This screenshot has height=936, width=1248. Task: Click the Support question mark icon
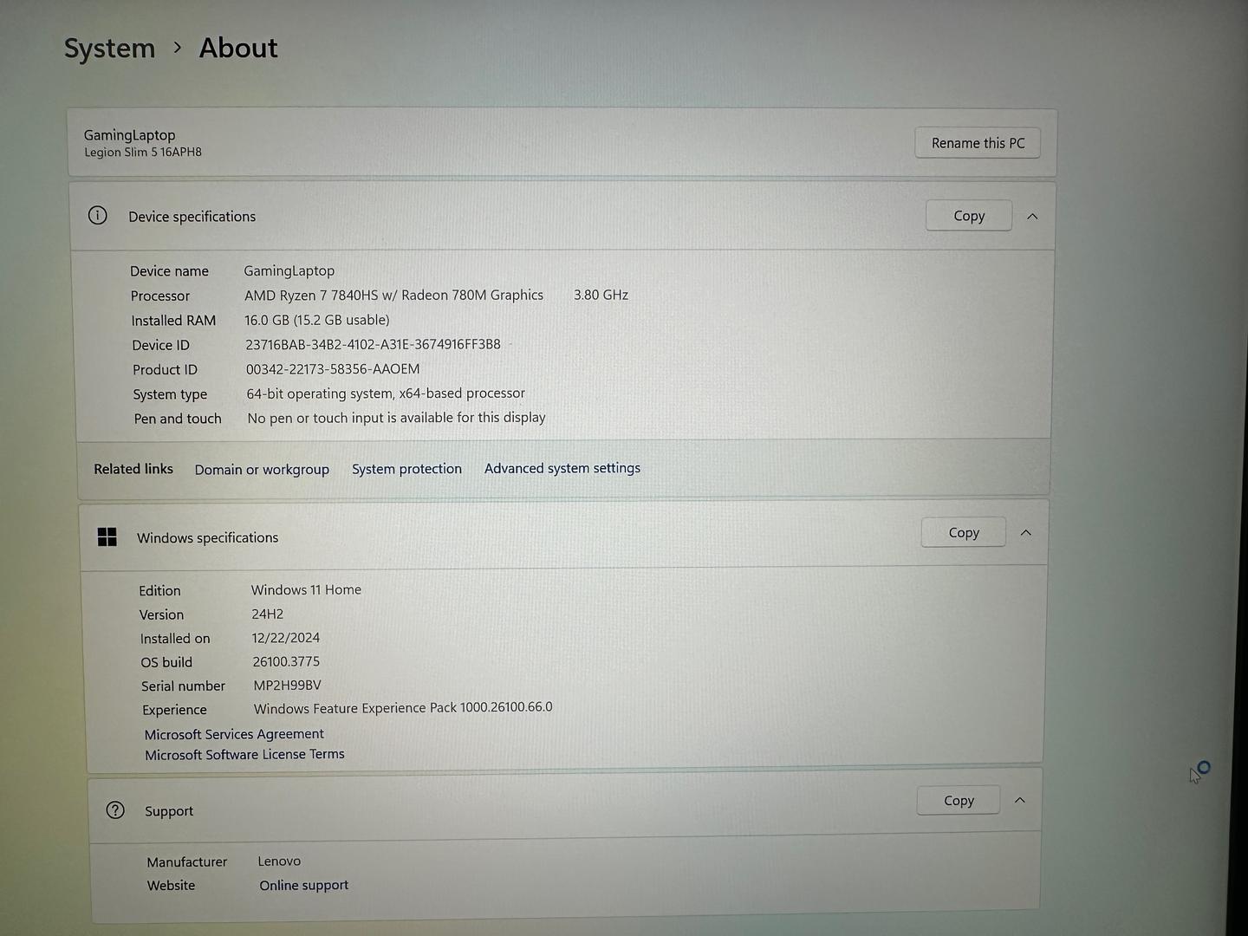click(115, 810)
